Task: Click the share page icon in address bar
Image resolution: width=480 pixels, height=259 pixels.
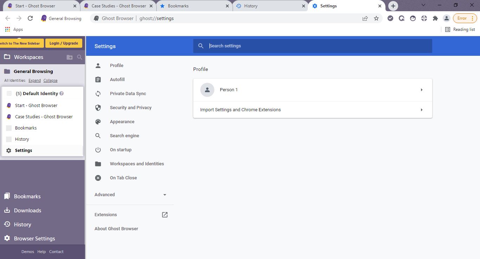Action: point(365,18)
